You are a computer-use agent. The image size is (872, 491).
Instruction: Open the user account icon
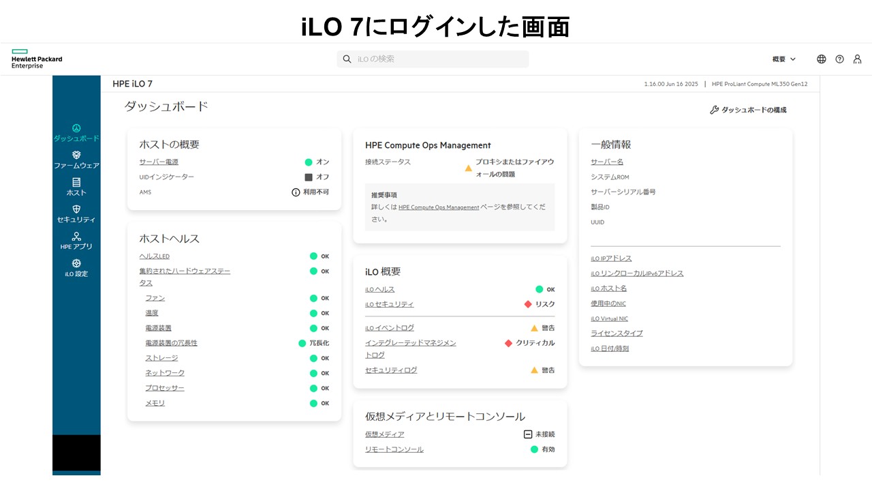858,59
